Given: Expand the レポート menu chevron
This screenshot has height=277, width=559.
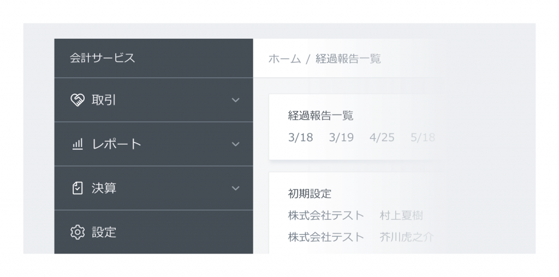Looking at the screenshot, I should (235, 144).
